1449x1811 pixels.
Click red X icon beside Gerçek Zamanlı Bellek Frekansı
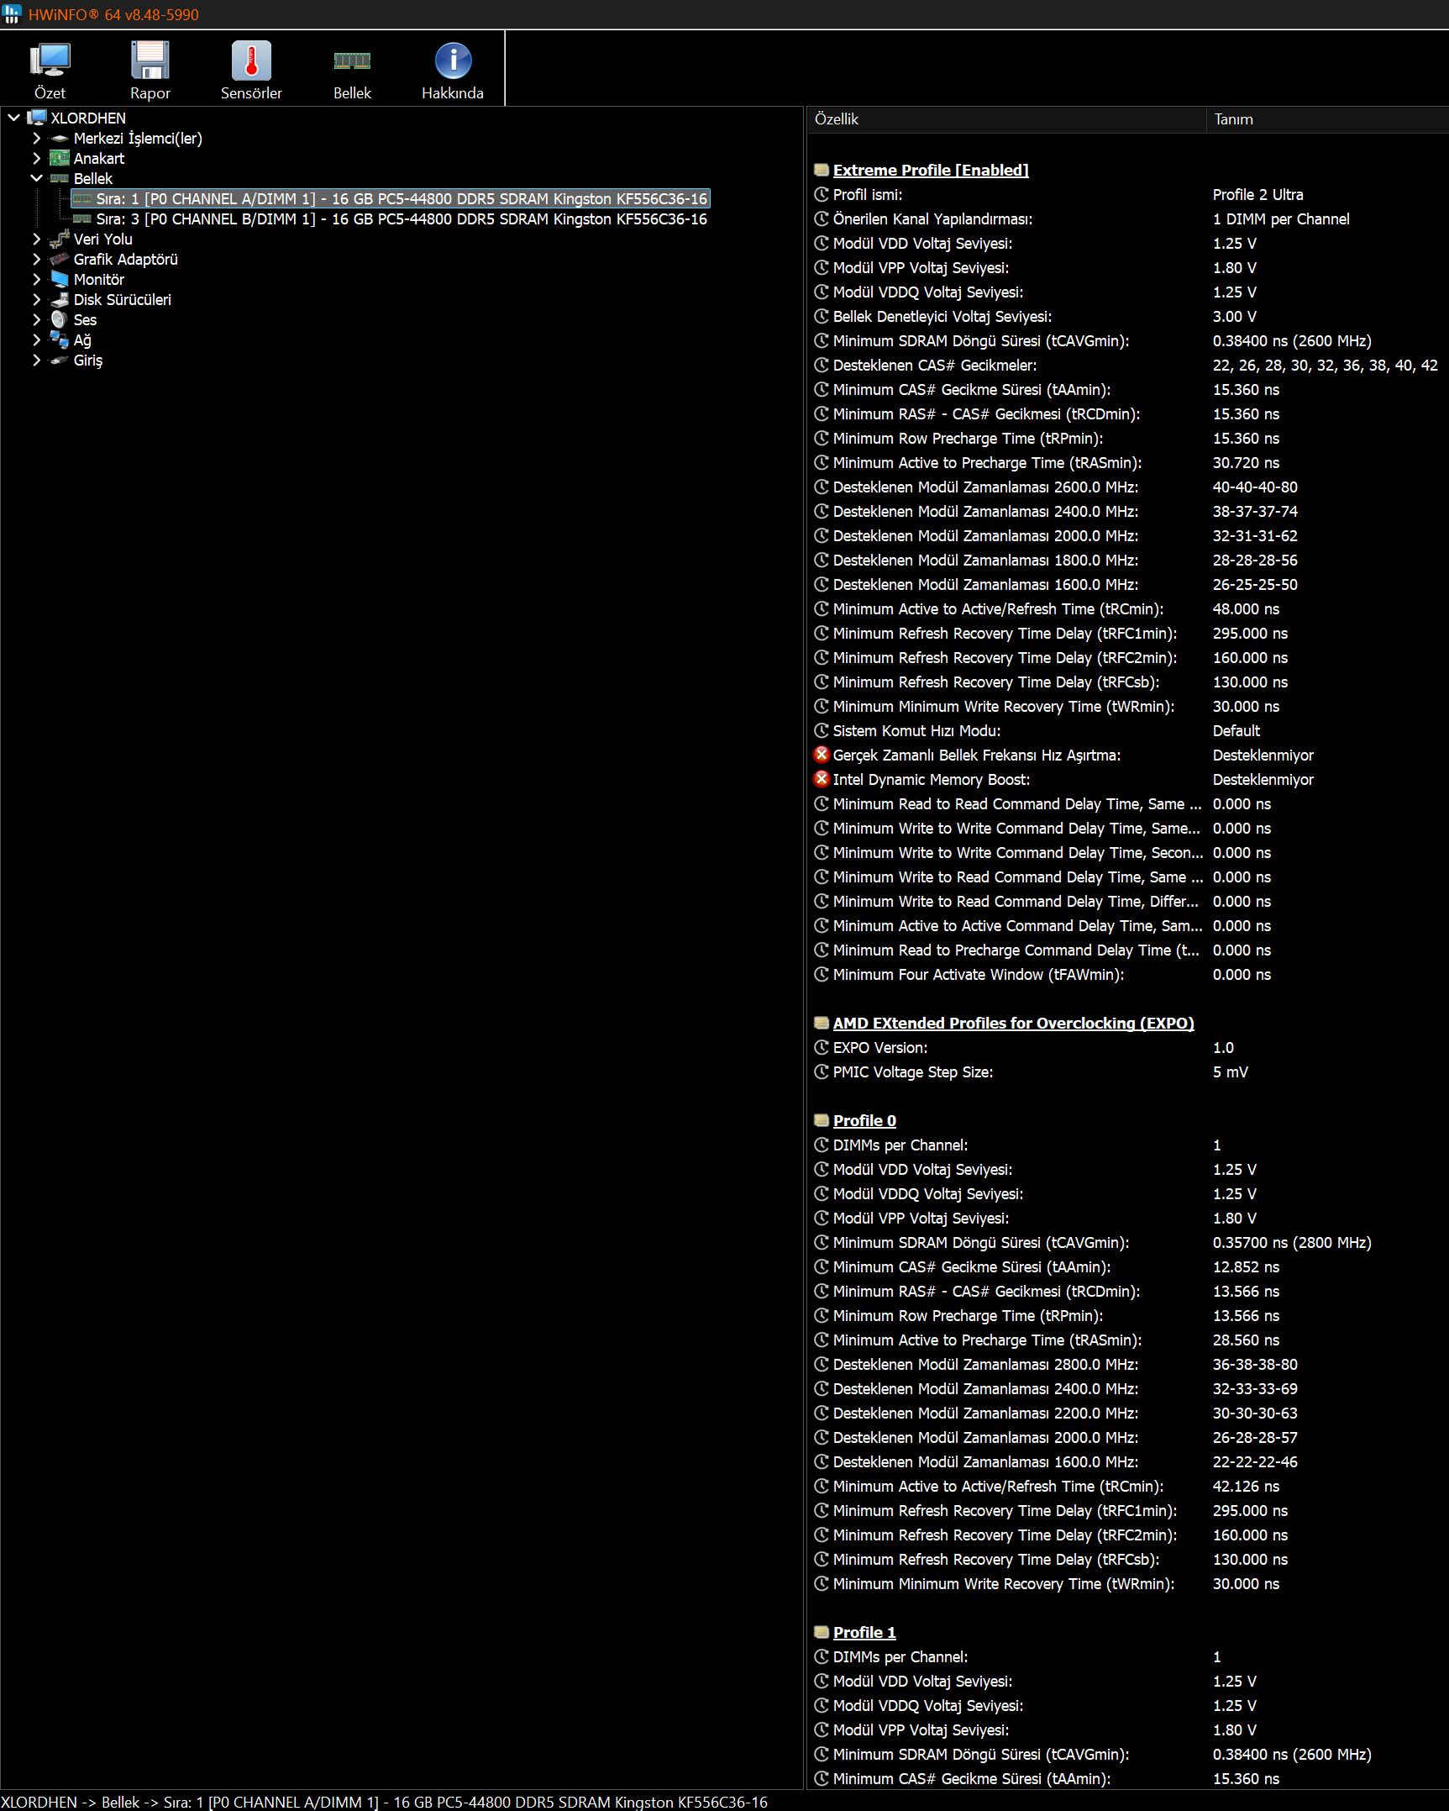(822, 755)
